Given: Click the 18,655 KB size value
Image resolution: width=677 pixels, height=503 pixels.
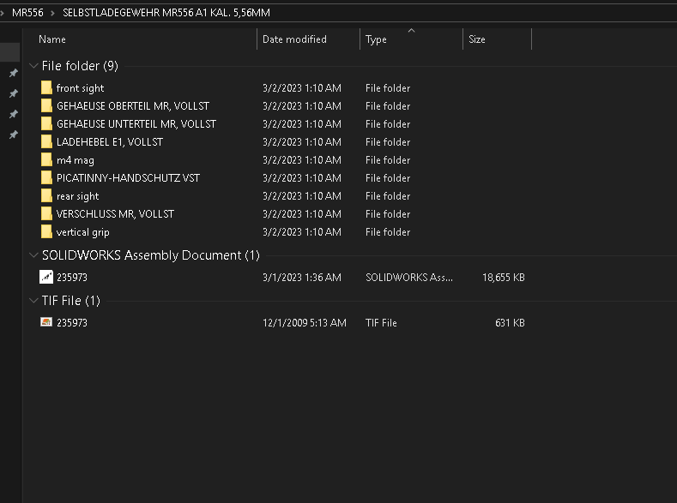Looking at the screenshot, I should coord(504,278).
